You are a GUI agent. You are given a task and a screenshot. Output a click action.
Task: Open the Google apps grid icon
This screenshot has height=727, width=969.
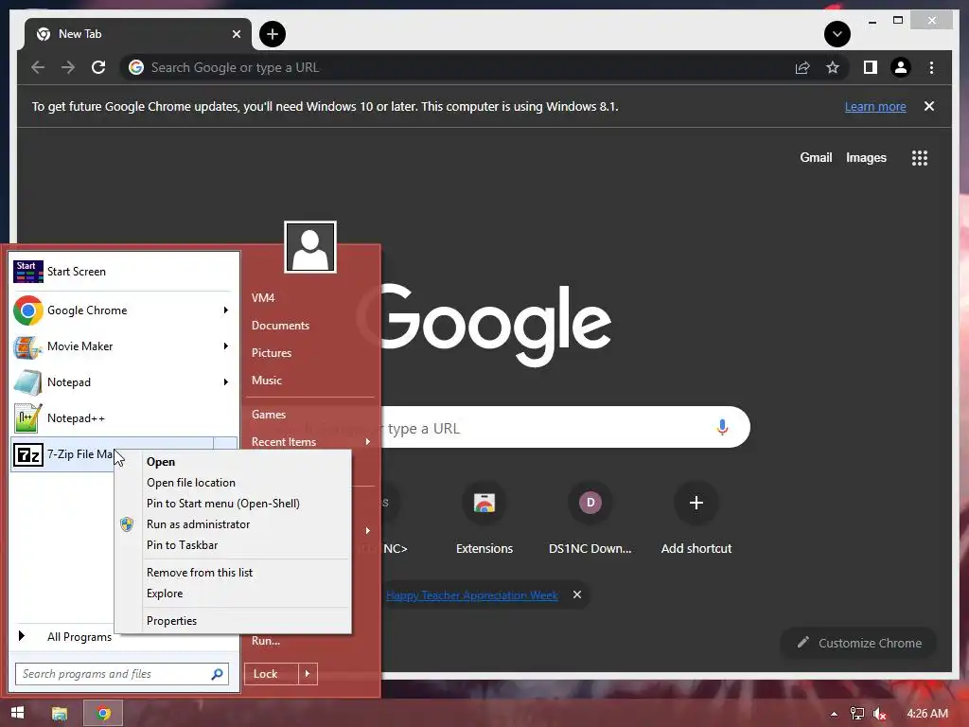920,158
